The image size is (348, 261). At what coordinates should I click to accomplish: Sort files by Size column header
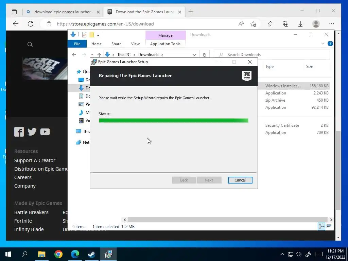[x=309, y=67]
